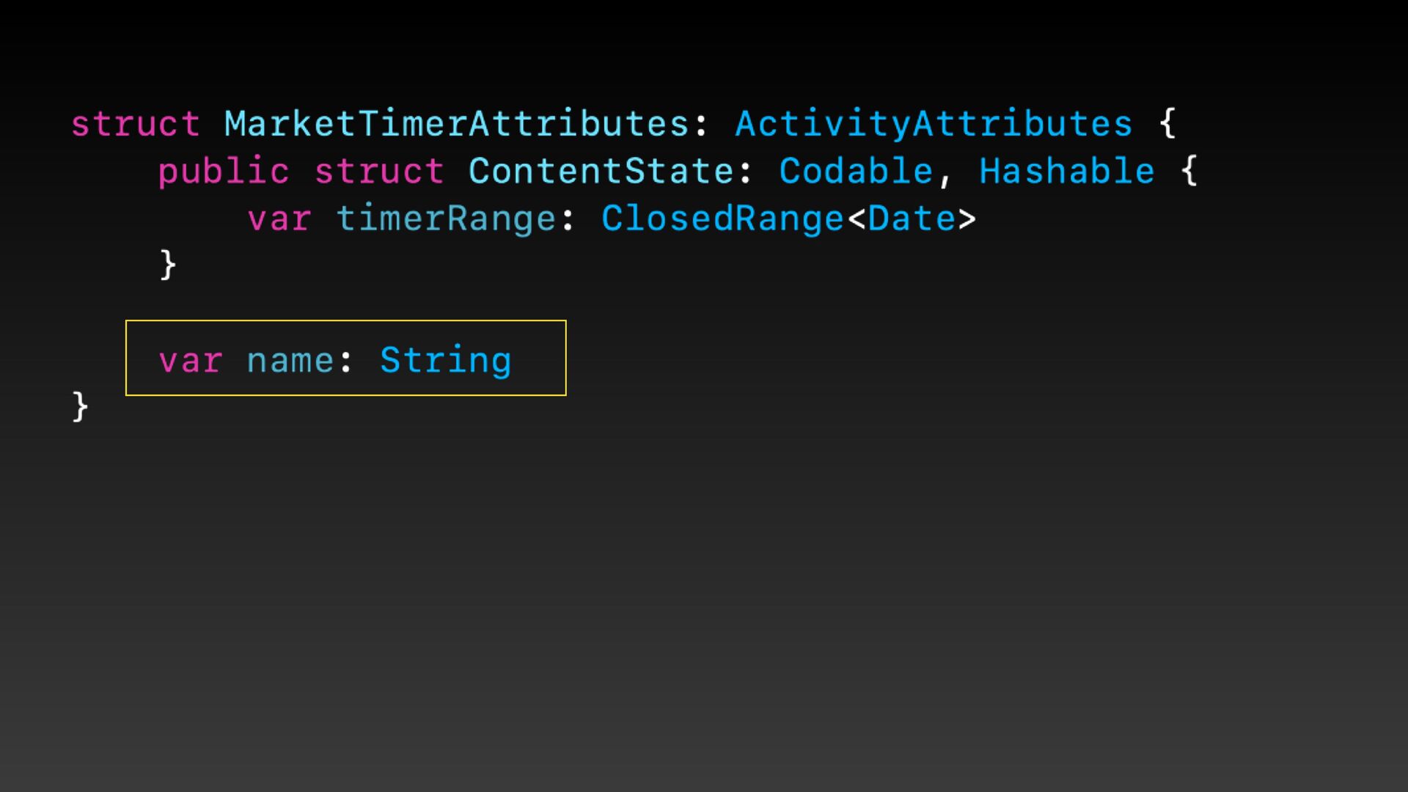Click the Hashable protocol text
1408x792 pixels.
pyautogui.click(x=1066, y=172)
